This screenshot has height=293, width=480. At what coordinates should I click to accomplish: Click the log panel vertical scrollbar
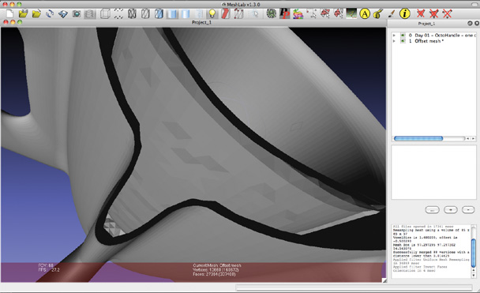pos(473,251)
